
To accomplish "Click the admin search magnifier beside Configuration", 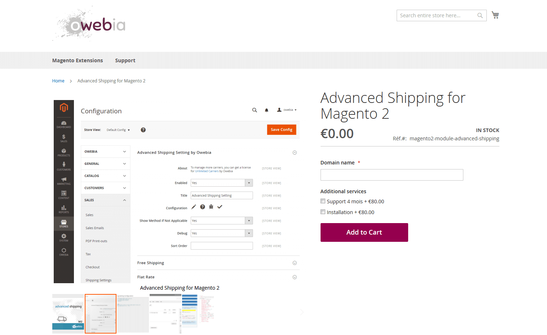I will pyautogui.click(x=255, y=110).
